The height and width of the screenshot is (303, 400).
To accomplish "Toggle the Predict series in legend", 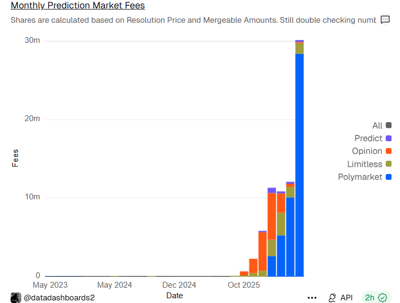I will tap(368, 138).
